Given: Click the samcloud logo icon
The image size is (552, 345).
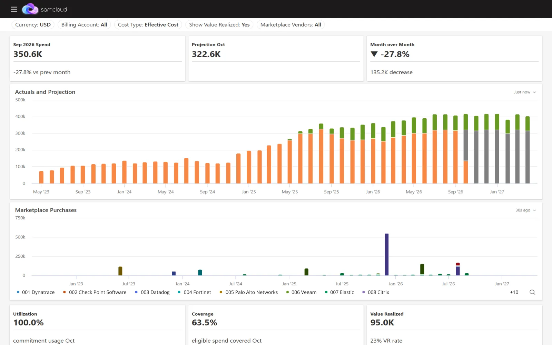Looking at the screenshot, I should [30, 9].
